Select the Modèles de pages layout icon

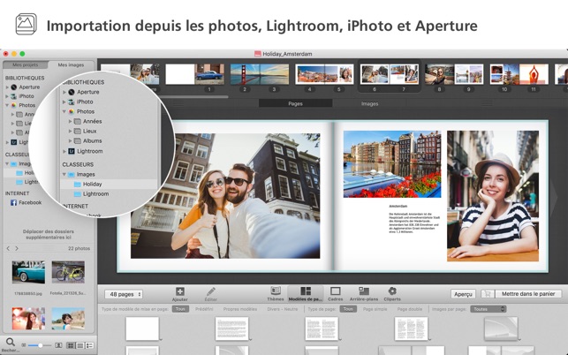click(306, 291)
